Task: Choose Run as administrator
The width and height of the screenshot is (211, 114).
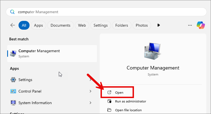Action: click(x=131, y=101)
